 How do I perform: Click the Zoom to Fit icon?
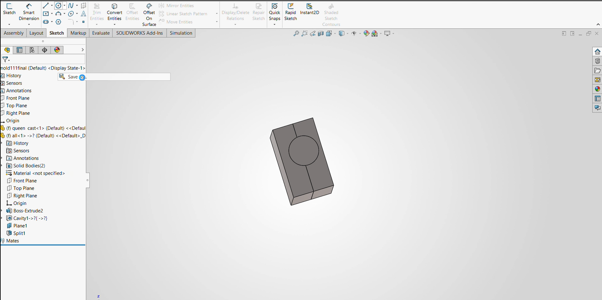296,33
